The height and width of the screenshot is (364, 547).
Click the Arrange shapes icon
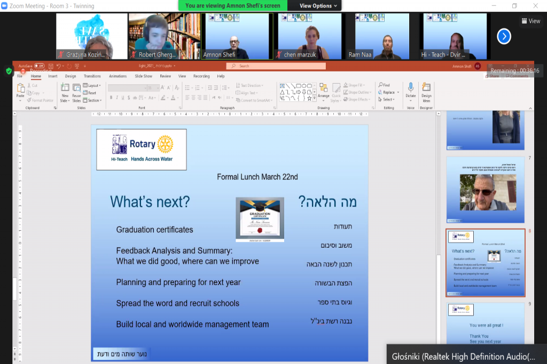point(323,90)
